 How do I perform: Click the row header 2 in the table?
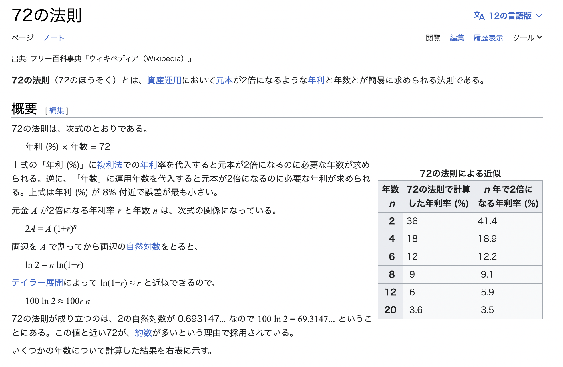point(390,221)
